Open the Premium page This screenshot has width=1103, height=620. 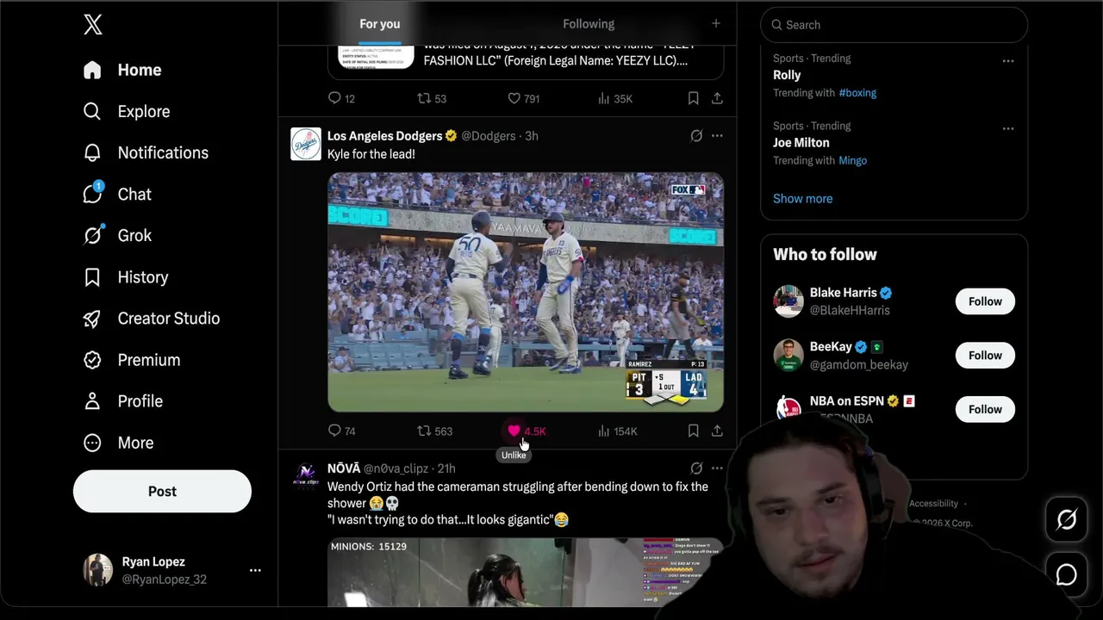click(x=132, y=360)
